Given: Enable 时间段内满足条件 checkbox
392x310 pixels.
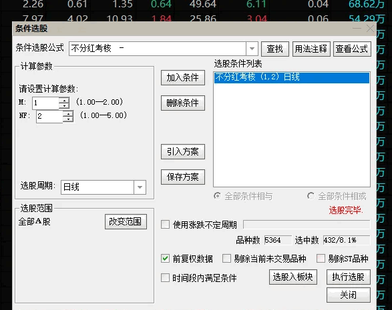Looking at the screenshot, I should tap(165, 277).
